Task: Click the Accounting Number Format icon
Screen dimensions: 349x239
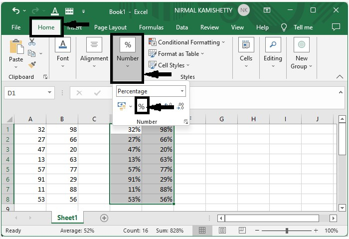Action: [122, 106]
